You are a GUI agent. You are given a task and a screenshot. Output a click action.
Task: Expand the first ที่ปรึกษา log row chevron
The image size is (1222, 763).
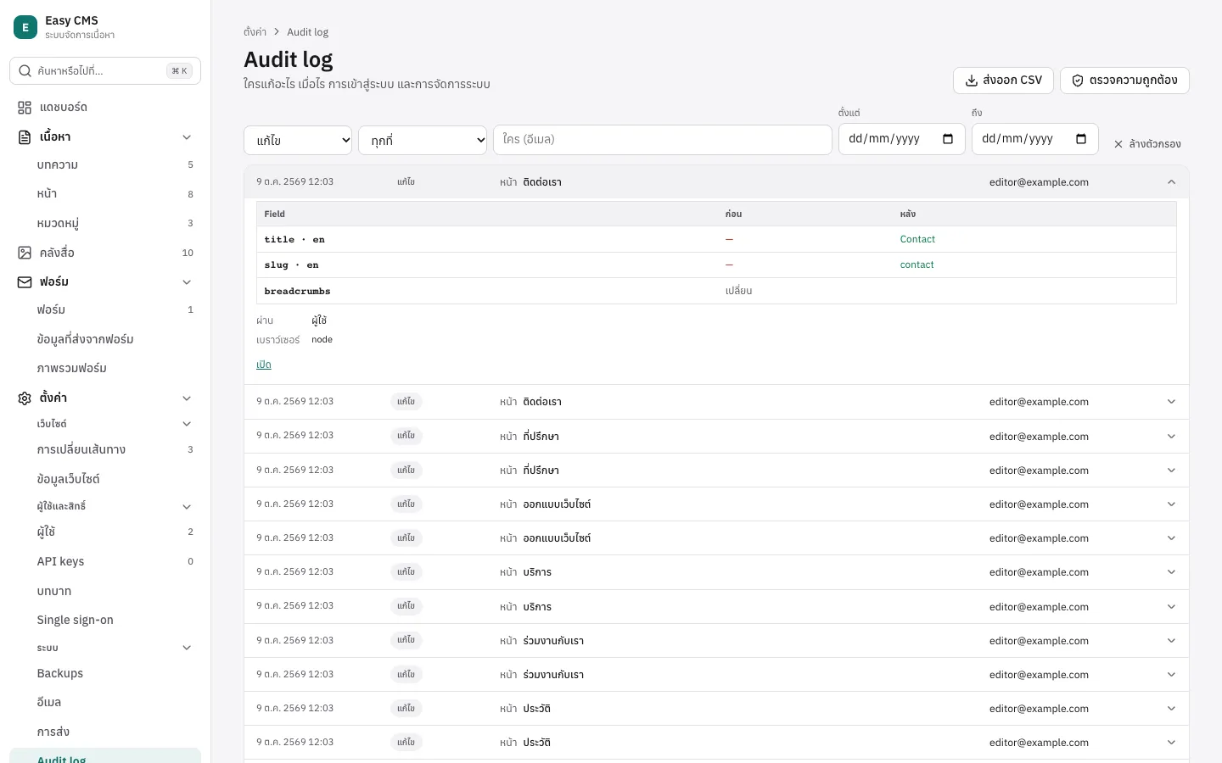(1171, 437)
